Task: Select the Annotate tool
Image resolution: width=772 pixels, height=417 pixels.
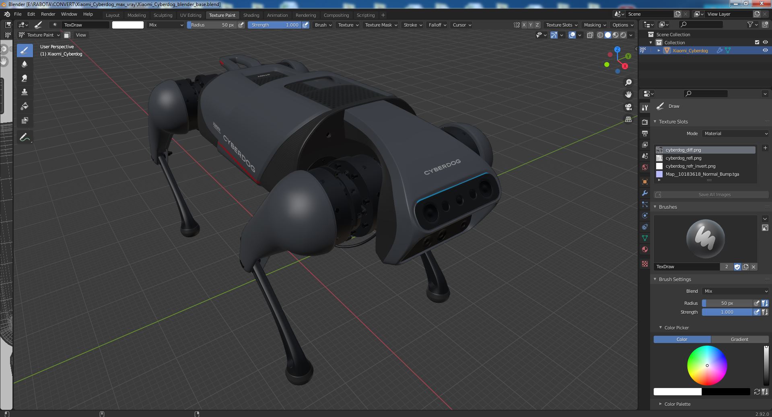Action: pyautogui.click(x=25, y=138)
